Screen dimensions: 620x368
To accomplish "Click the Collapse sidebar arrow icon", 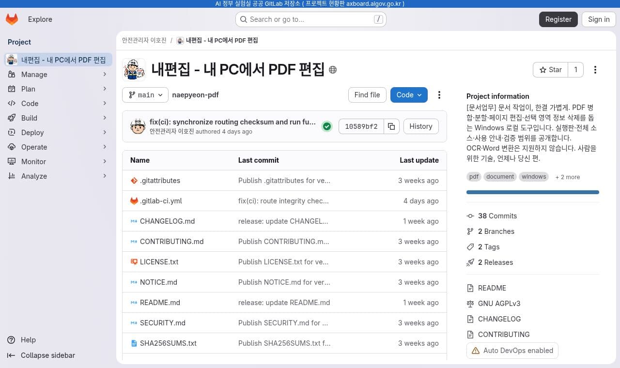I will click(11, 355).
